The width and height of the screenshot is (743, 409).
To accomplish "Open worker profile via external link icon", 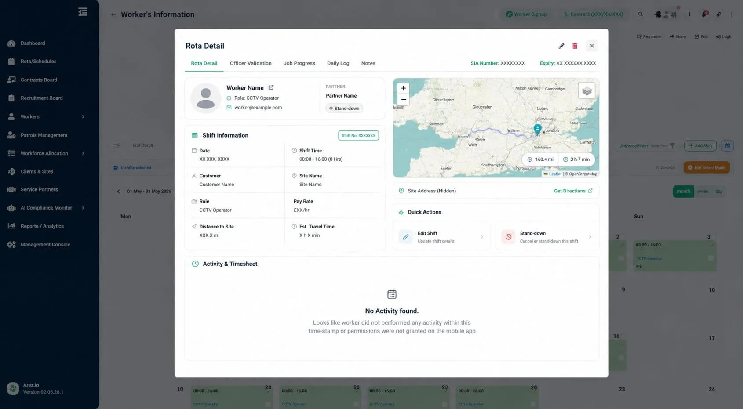I will [271, 87].
